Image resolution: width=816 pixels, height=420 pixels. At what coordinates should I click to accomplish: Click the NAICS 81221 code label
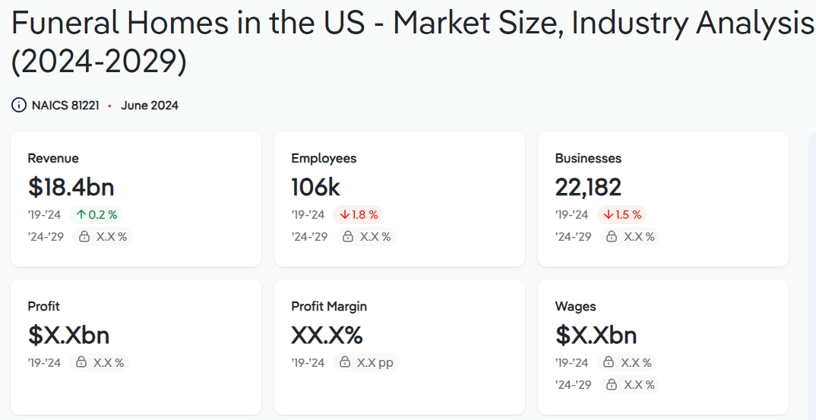(65, 105)
